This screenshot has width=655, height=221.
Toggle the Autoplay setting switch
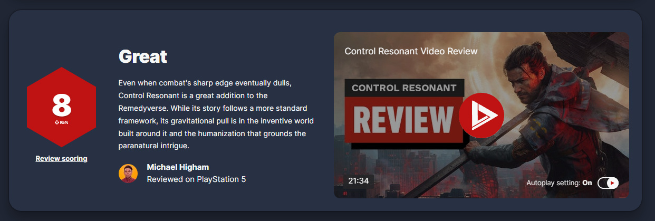(x=608, y=183)
